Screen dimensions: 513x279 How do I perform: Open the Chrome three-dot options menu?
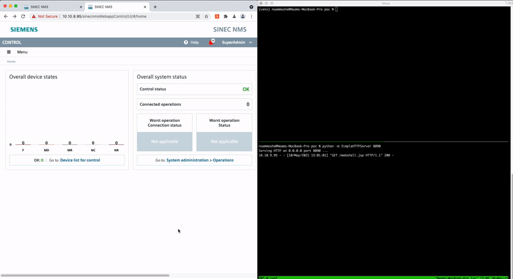(251, 16)
